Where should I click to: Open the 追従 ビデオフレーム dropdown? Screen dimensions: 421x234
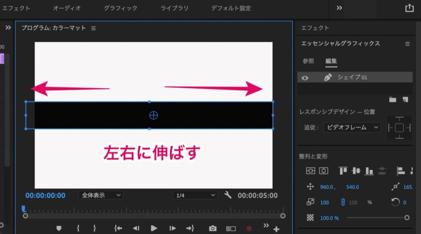(x=352, y=127)
